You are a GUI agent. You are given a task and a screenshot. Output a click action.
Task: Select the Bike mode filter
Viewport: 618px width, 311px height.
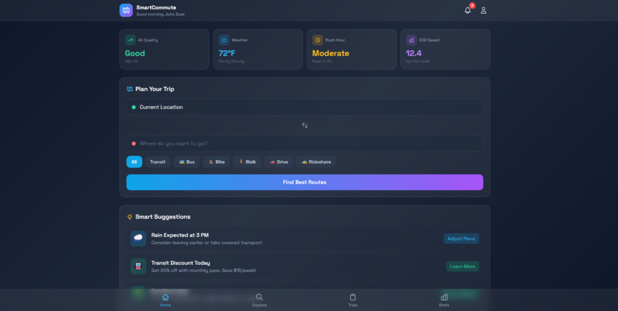[217, 162]
